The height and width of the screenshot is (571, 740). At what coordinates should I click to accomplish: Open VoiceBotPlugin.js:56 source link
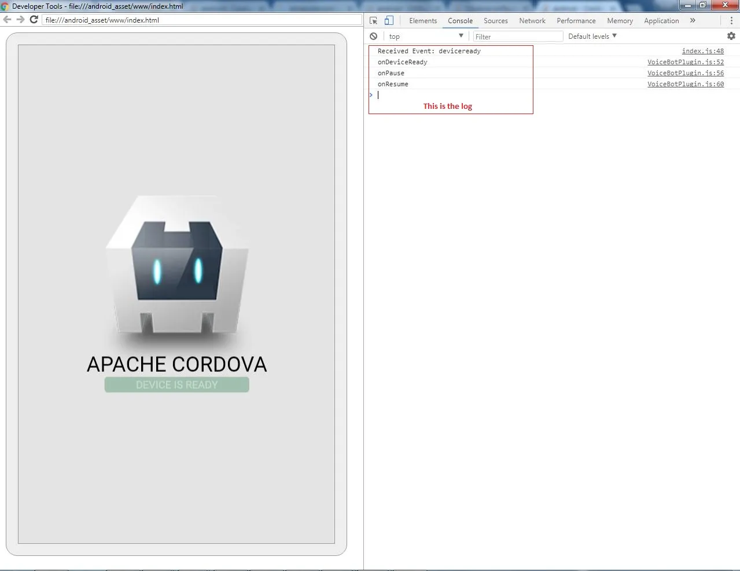pyautogui.click(x=686, y=73)
